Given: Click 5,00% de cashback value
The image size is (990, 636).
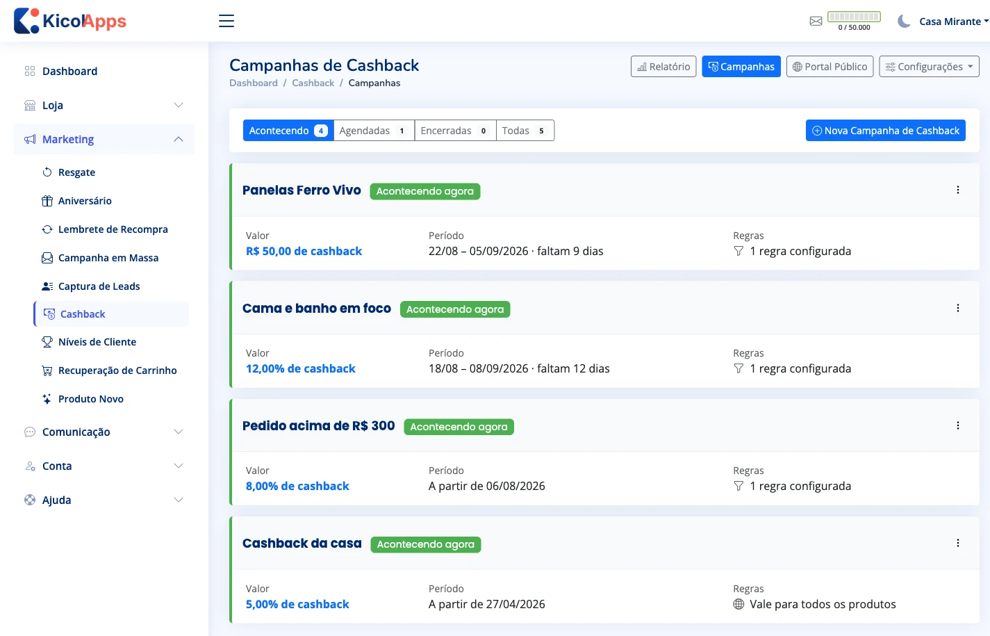Looking at the screenshot, I should pos(297,604).
